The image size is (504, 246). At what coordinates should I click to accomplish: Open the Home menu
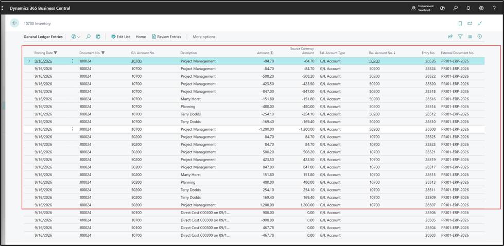[x=141, y=37]
